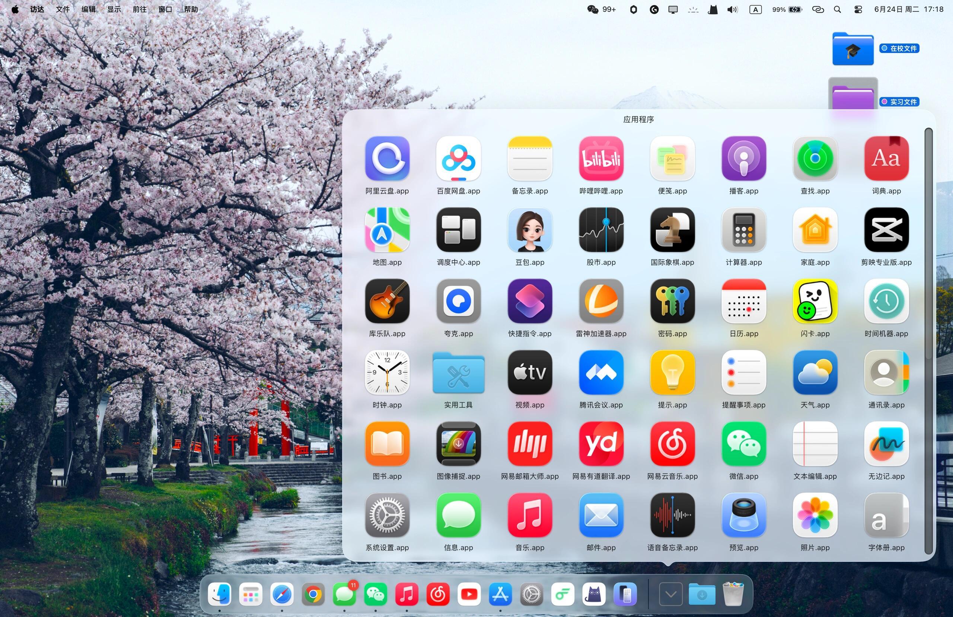Screen dimensions: 953x617
Task: Open 阿里云盘.app from the applications stack
Action: tap(387, 159)
